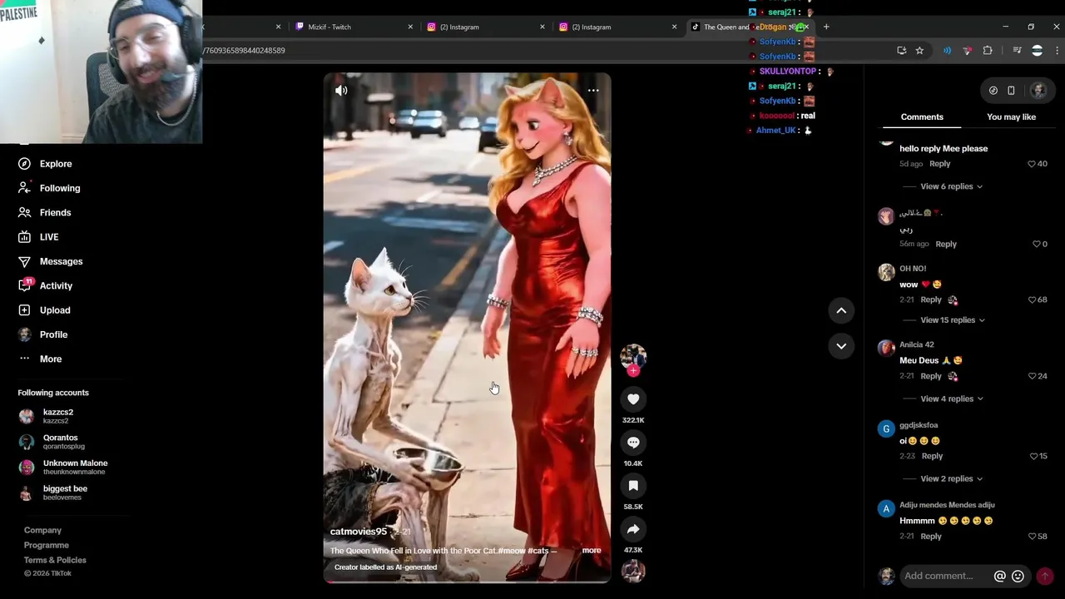This screenshot has height=599, width=1065.
Task: Expand View 6 replies
Action: click(x=951, y=186)
